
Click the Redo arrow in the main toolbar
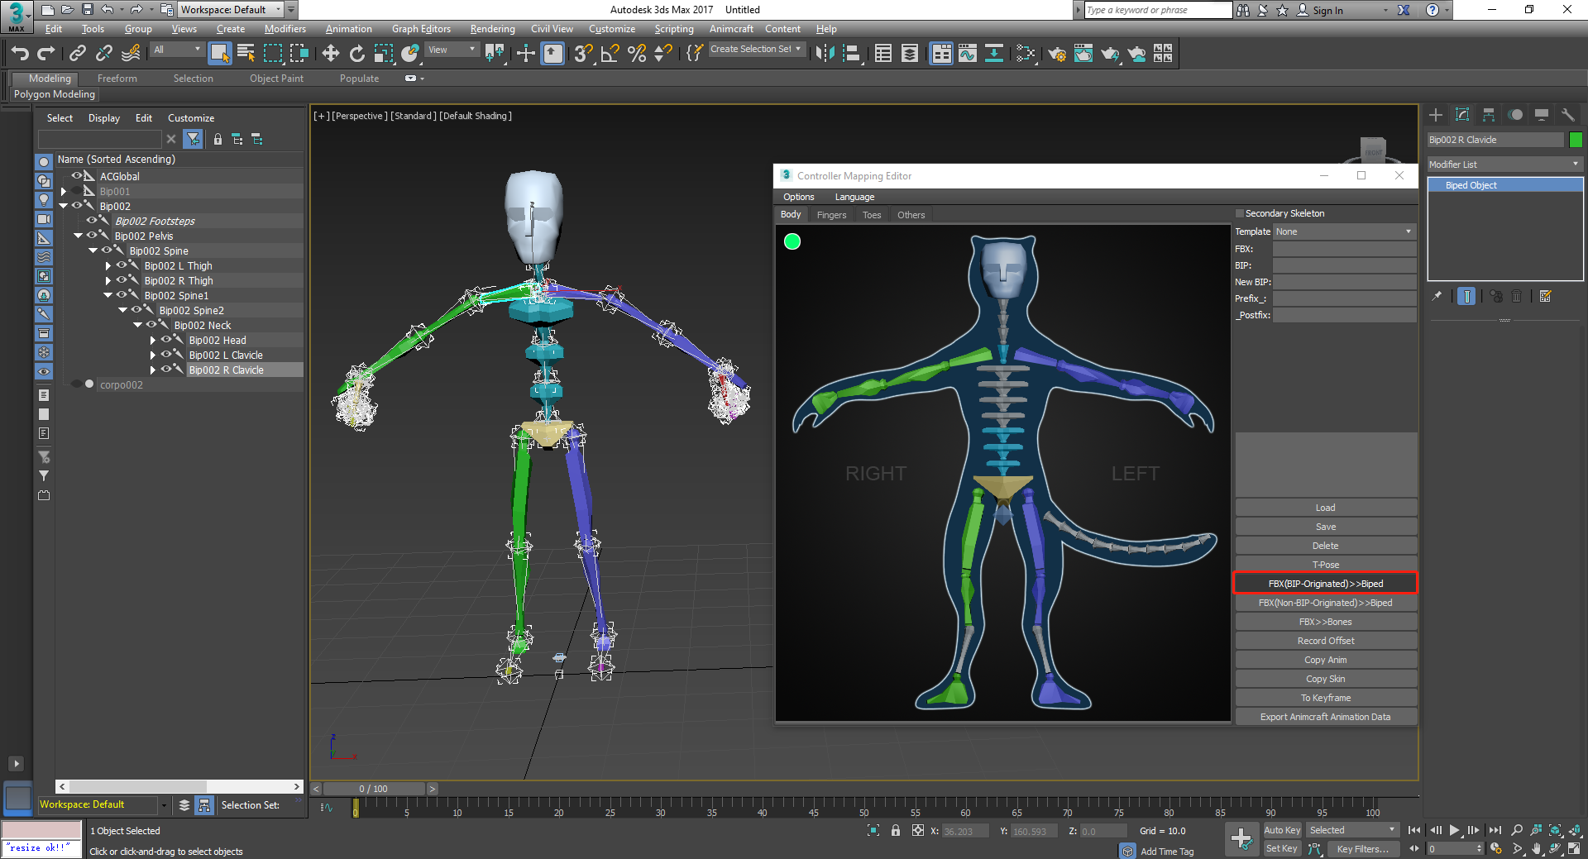tap(46, 54)
